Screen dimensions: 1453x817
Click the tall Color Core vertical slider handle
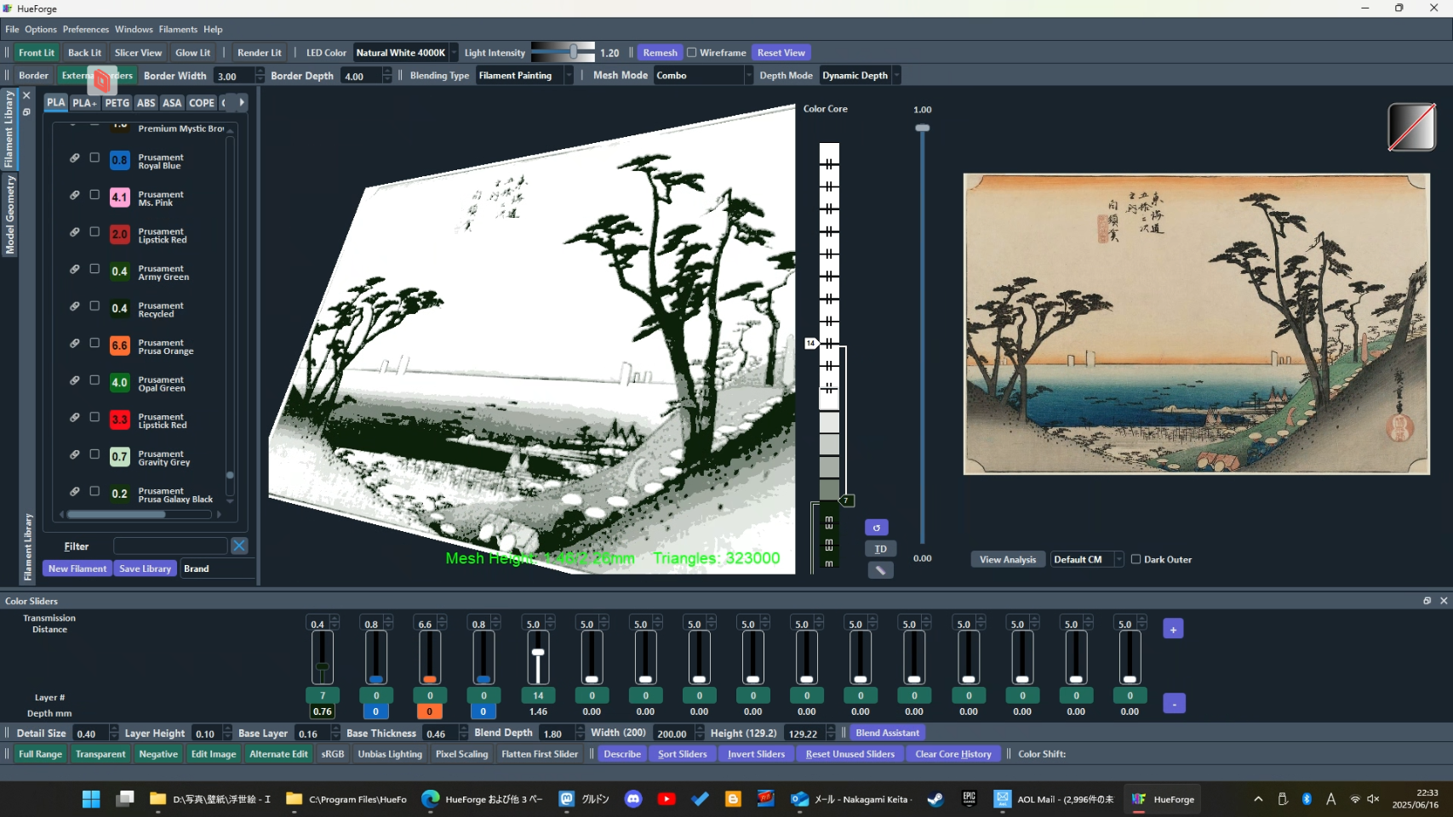tap(923, 128)
